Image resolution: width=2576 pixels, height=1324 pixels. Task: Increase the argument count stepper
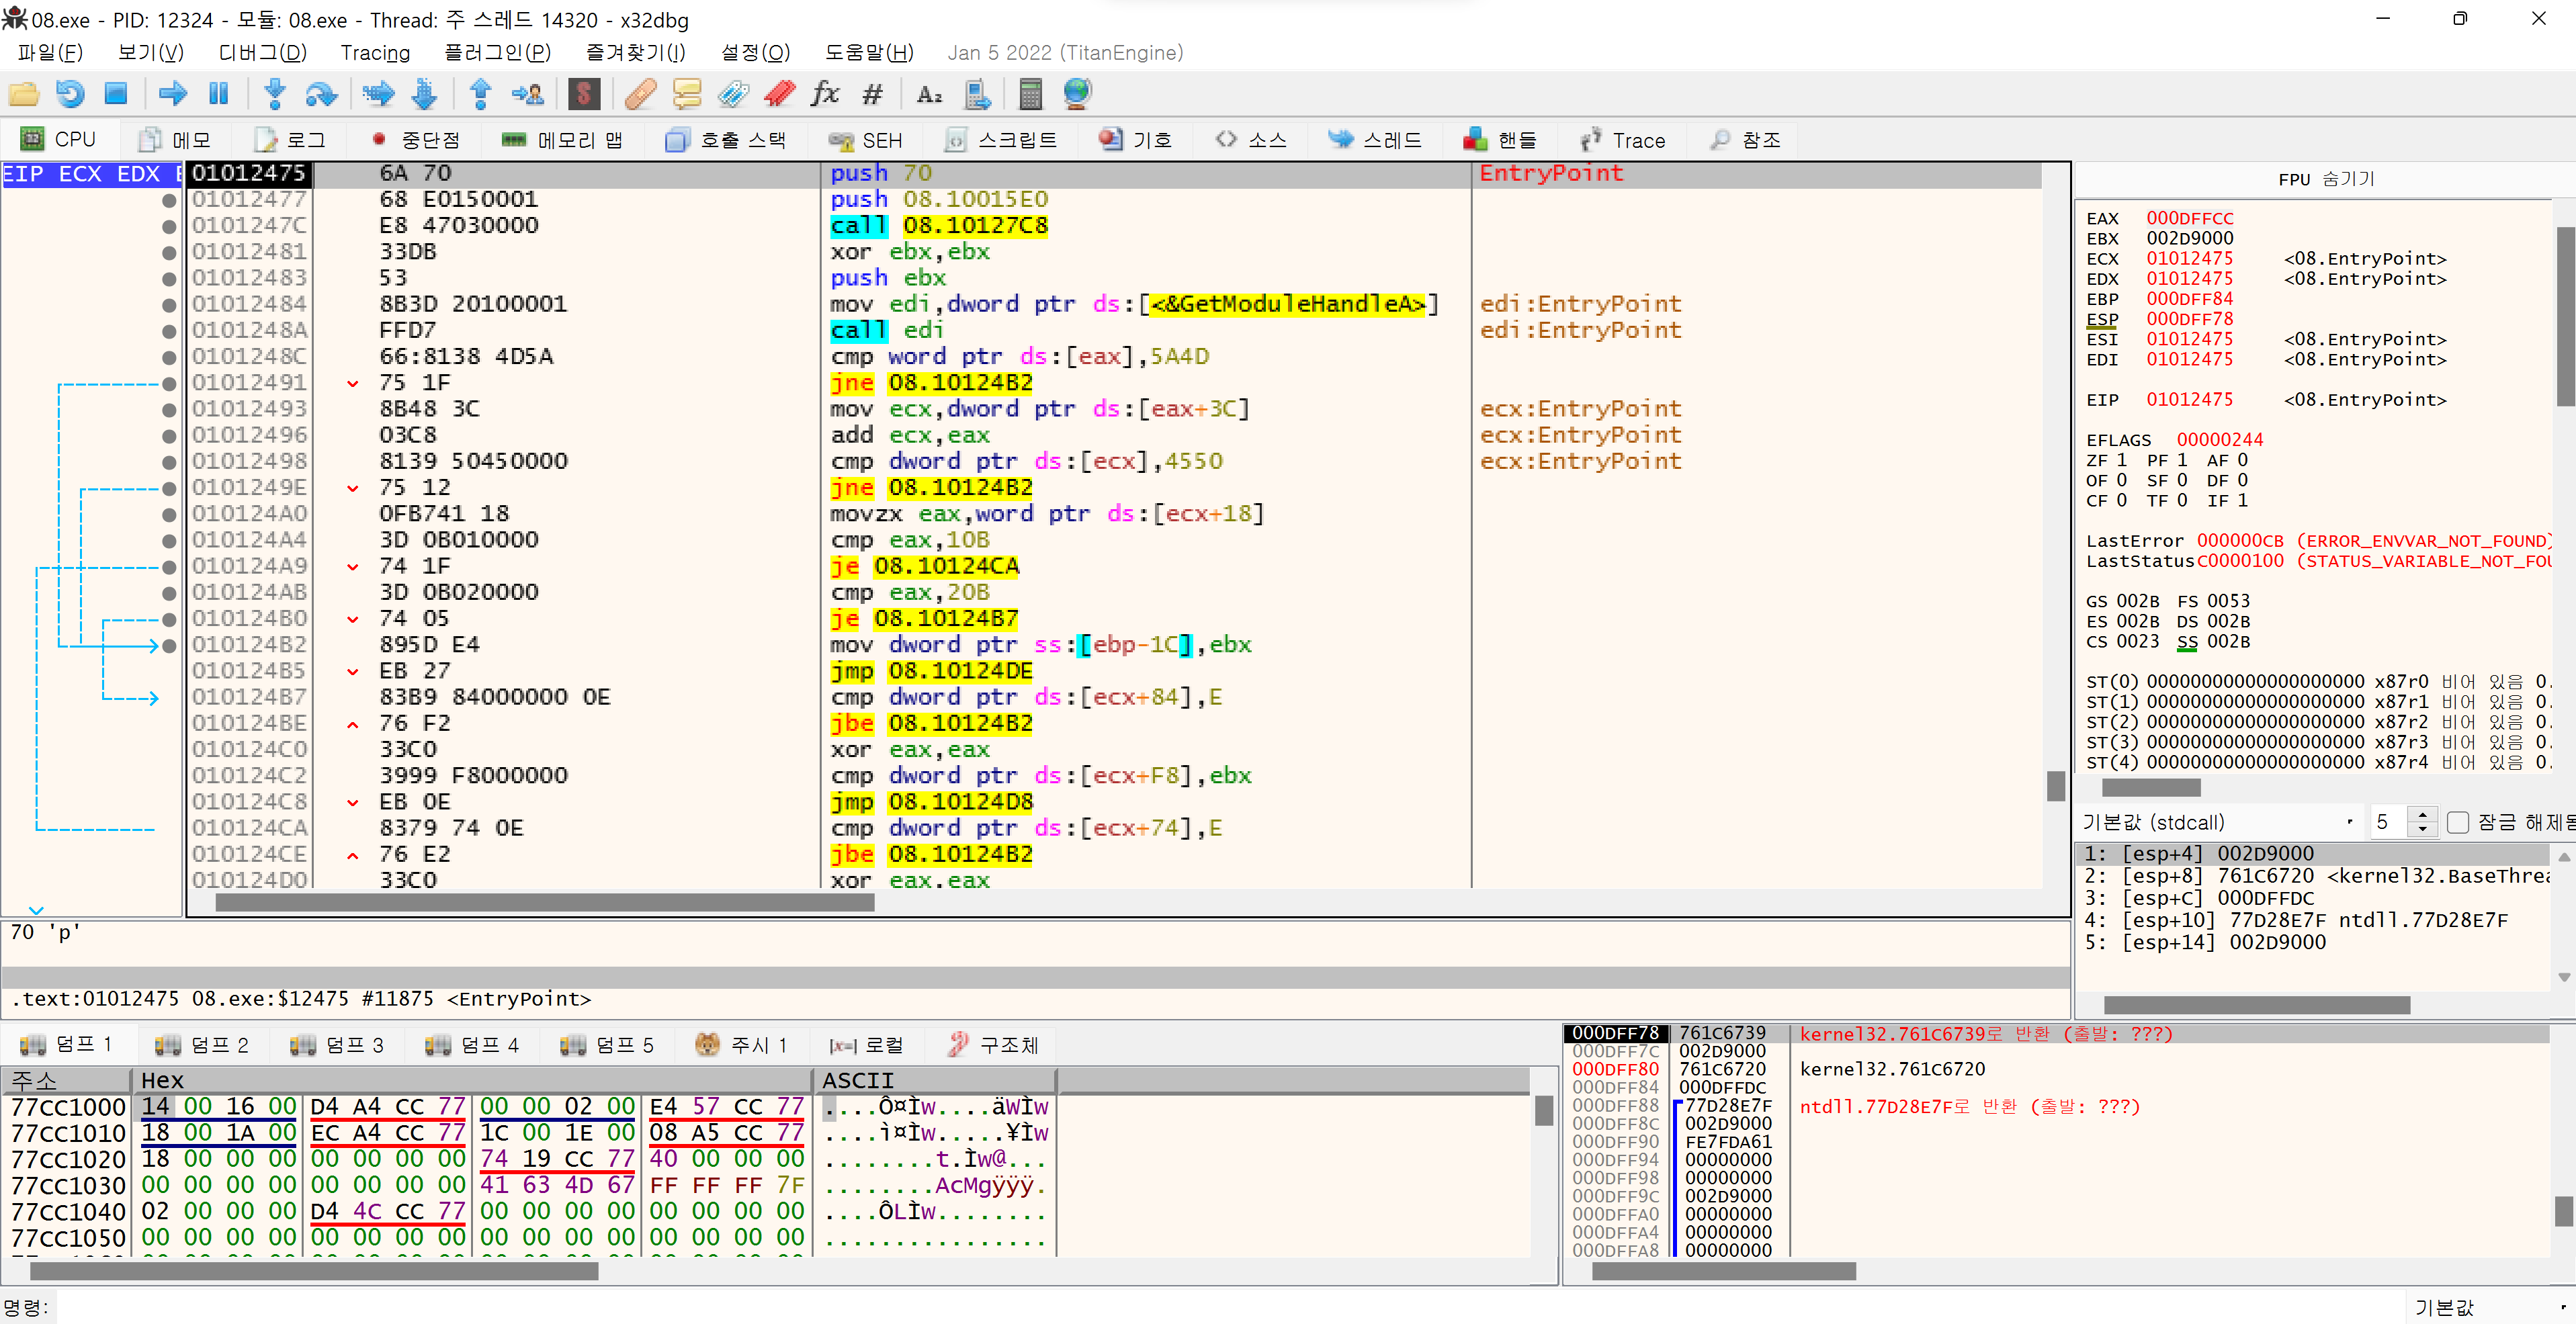[2422, 814]
